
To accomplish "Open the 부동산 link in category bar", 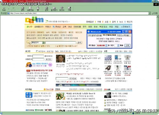I will pos(48,27).
